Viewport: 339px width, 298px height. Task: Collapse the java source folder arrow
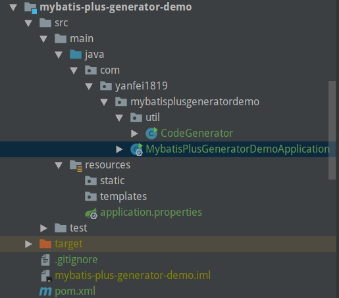click(59, 55)
